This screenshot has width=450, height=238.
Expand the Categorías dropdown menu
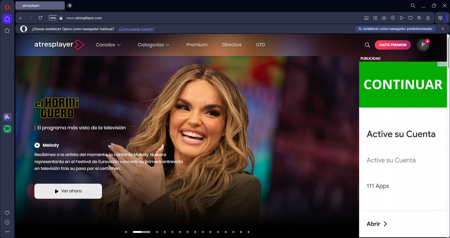(154, 45)
